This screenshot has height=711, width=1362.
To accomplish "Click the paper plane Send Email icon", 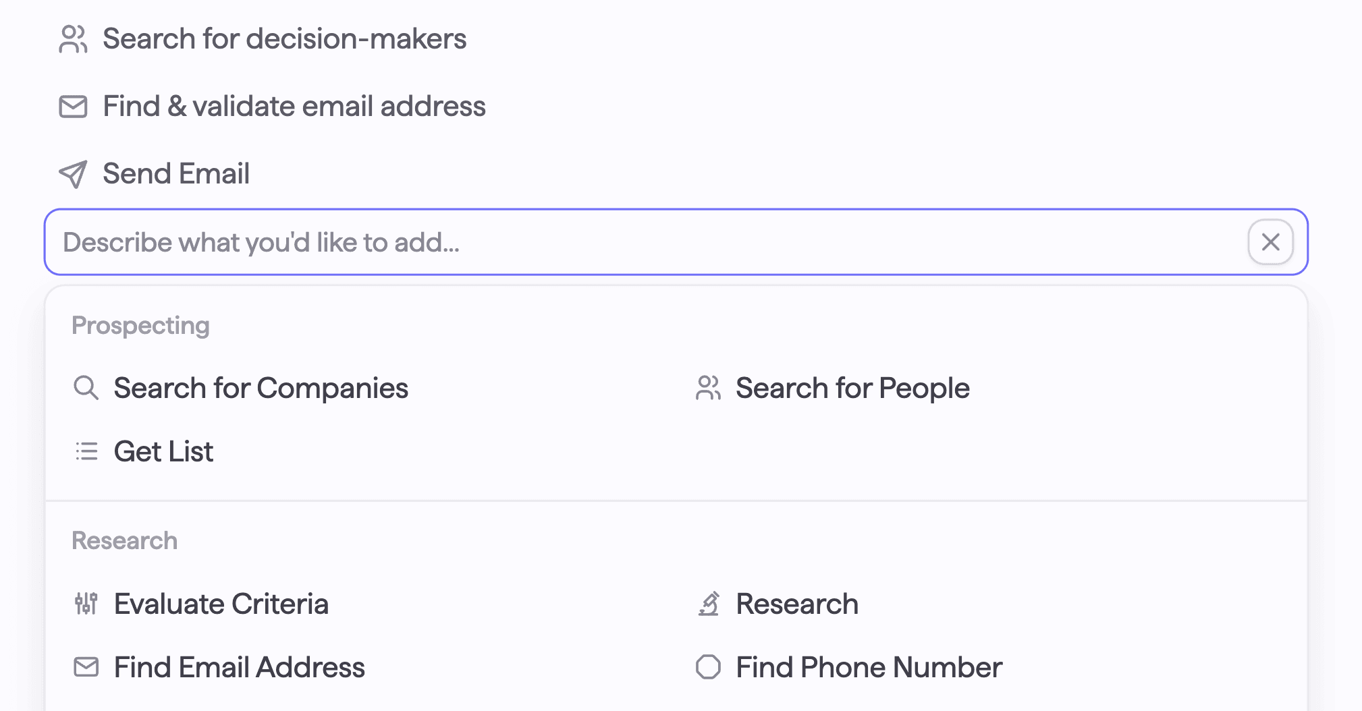I will (x=73, y=174).
